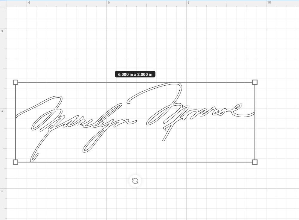Select the top-right resize handle
Image resolution: width=299 pixels, height=220 pixels.
[x=255, y=82]
